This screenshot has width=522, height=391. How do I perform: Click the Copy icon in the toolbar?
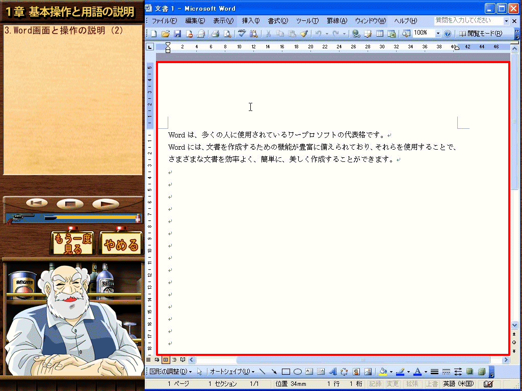point(280,34)
